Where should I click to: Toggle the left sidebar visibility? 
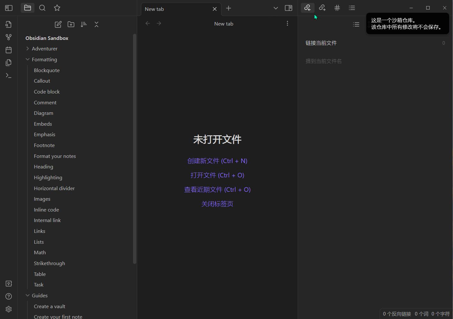click(9, 8)
